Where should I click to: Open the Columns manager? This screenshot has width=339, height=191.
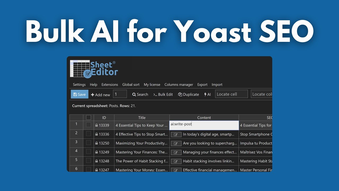[179, 85]
